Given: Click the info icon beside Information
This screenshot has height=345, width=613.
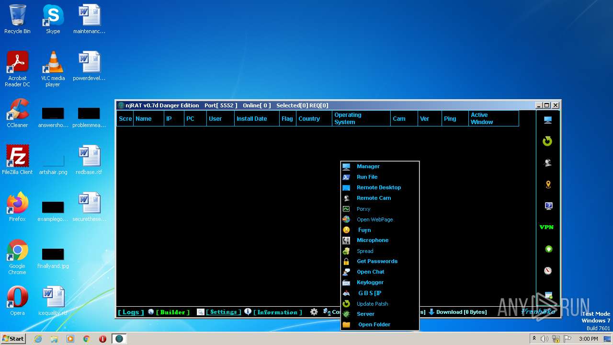Looking at the screenshot, I should click(x=248, y=311).
